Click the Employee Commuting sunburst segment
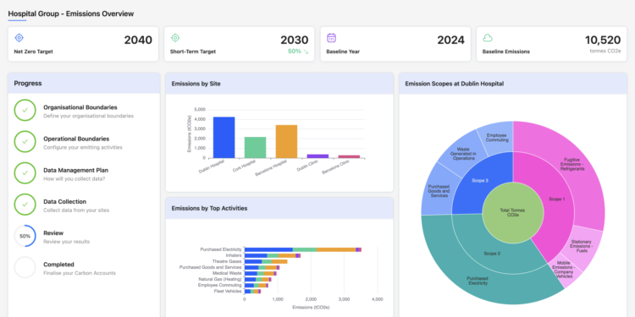 497,138
